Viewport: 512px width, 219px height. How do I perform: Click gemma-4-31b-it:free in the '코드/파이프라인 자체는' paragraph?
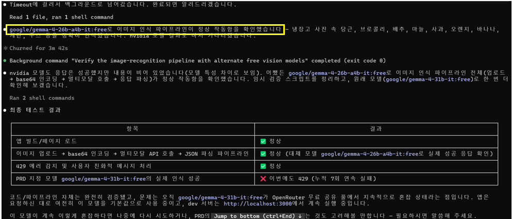221,197
